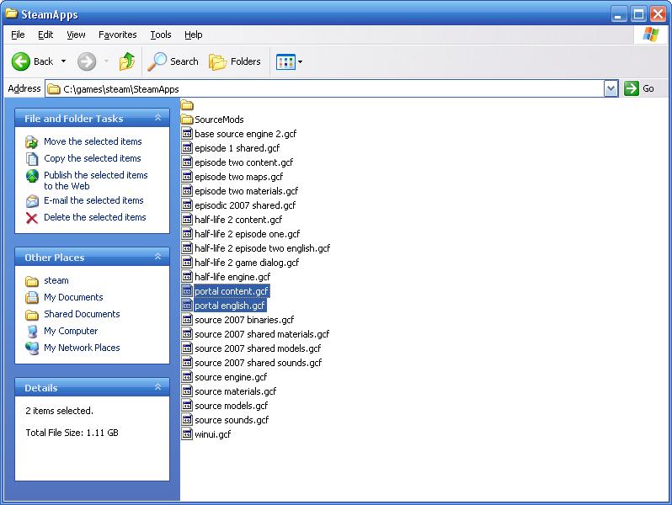The height and width of the screenshot is (505, 672).
Task: Open My Computer from Other Places
Action: [x=71, y=331]
